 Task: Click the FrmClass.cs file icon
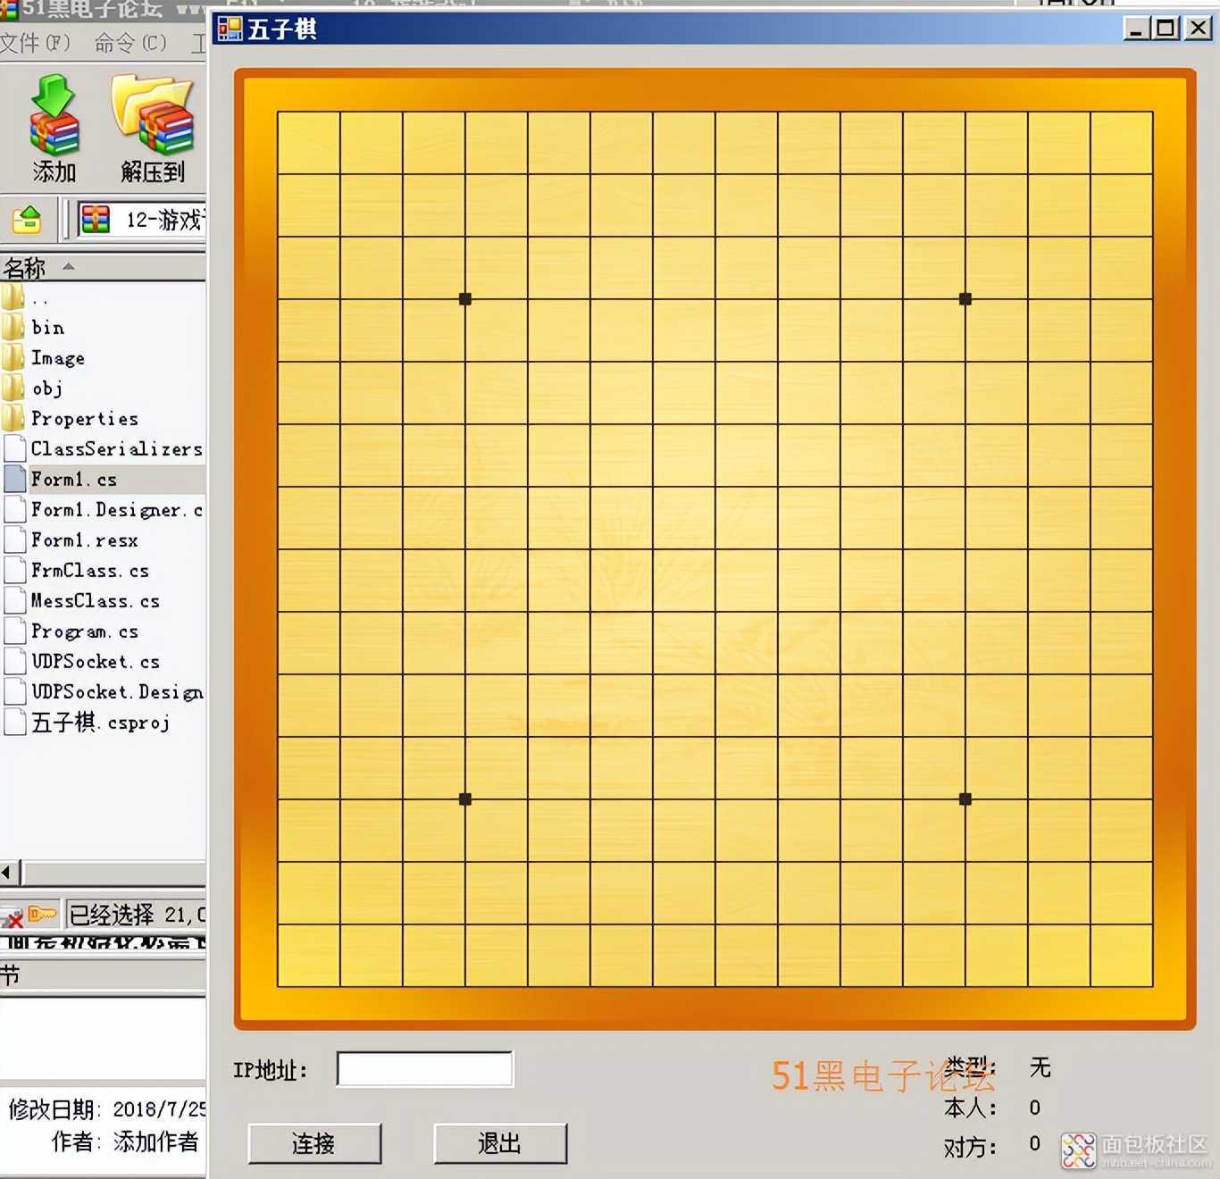[x=14, y=571]
